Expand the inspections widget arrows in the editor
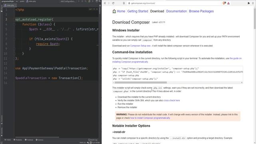Screen dimensions: 256x144 (x=96, y=9)
